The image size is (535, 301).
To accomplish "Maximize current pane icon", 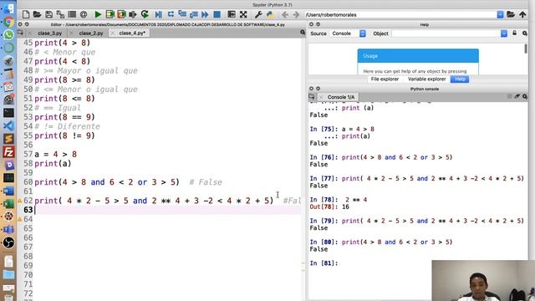I will tap(232, 14).
